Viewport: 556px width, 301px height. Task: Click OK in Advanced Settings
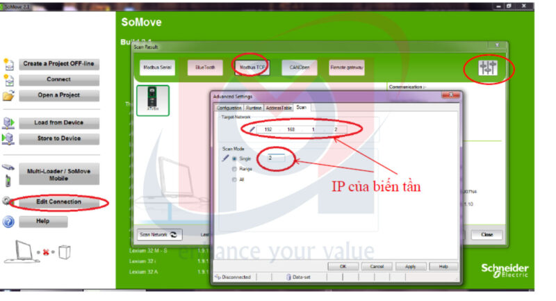[343, 267]
